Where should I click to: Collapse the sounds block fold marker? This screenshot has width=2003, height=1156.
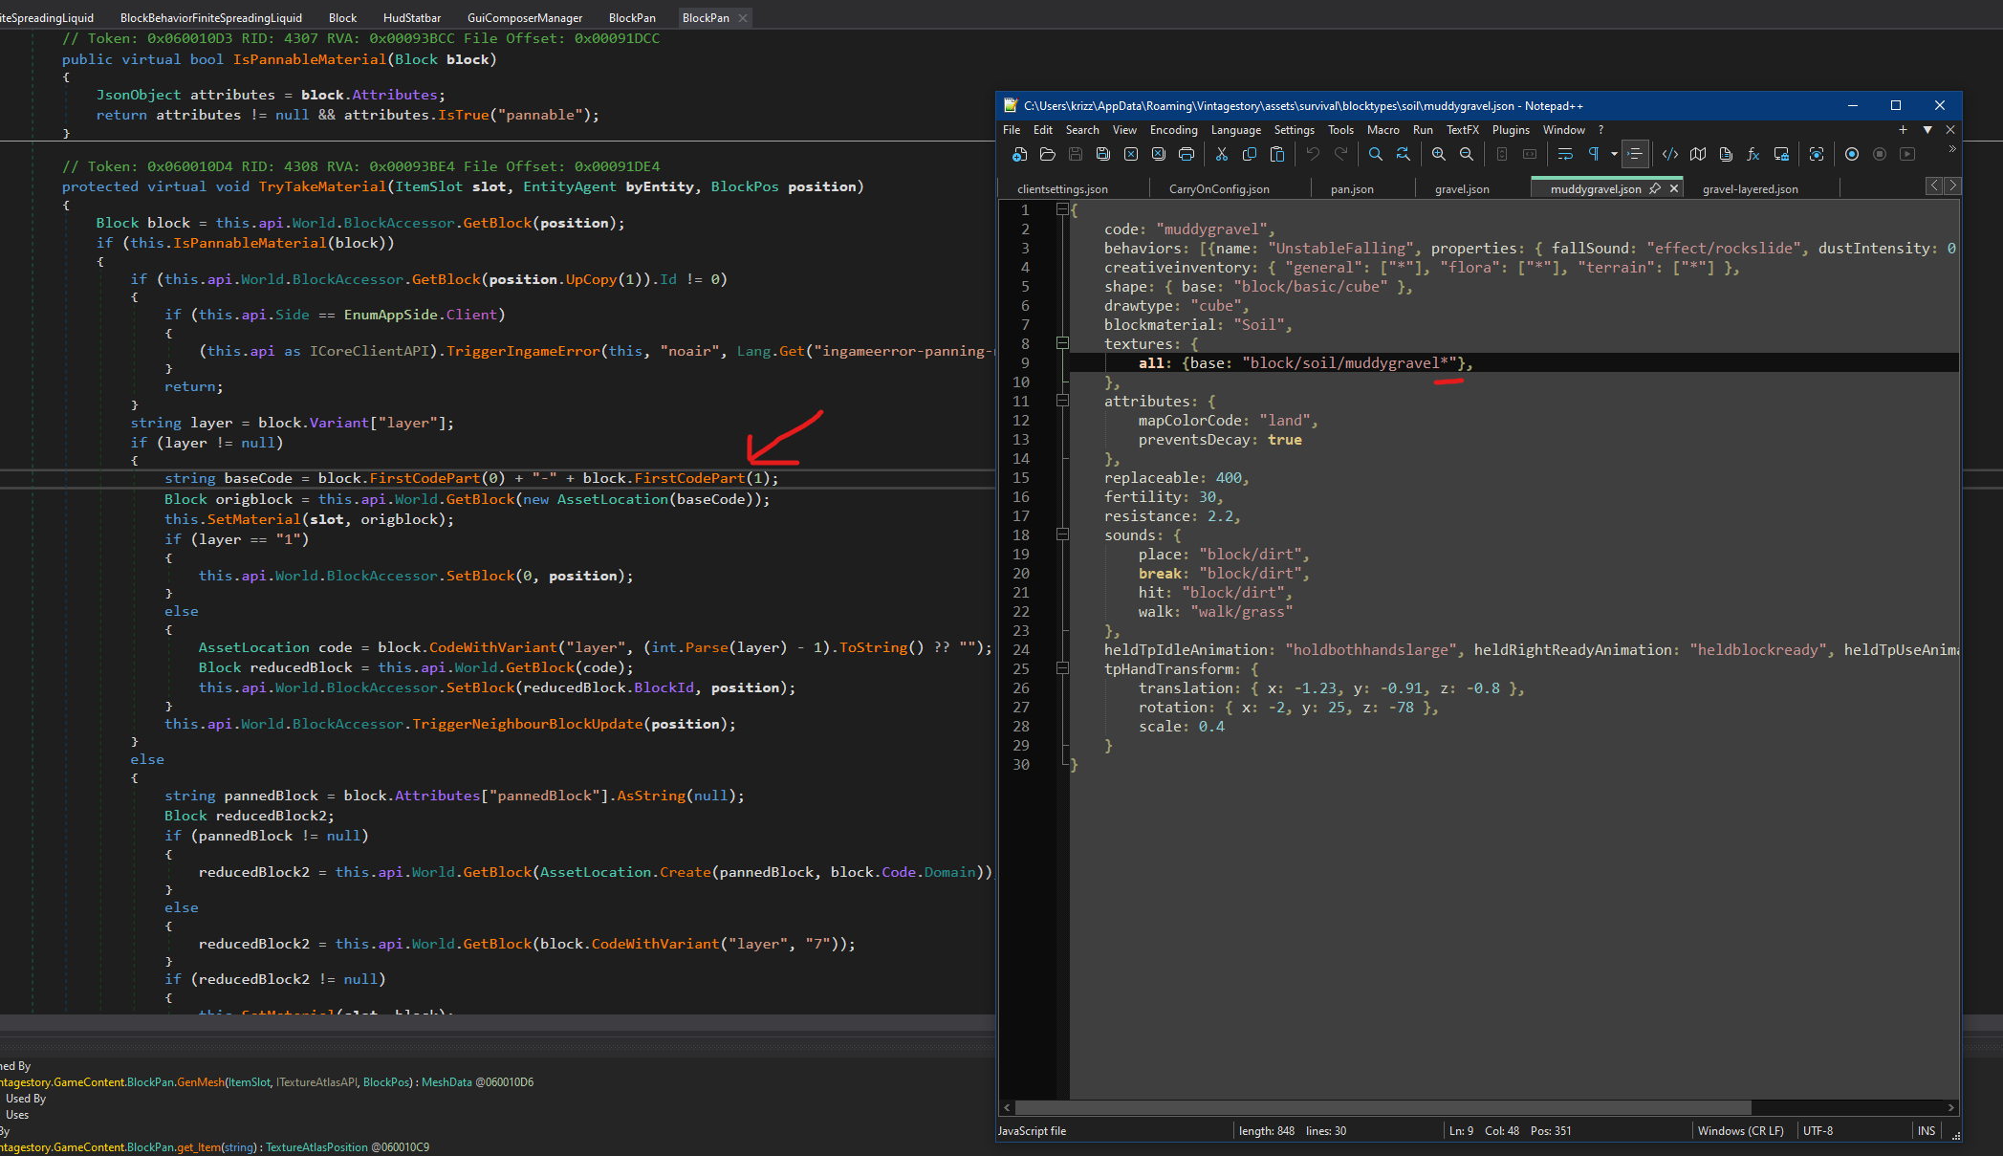coord(1062,534)
